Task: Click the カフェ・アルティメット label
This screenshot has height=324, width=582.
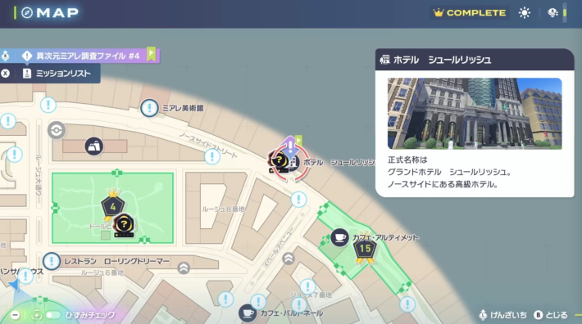Action: click(x=385, y=237)
